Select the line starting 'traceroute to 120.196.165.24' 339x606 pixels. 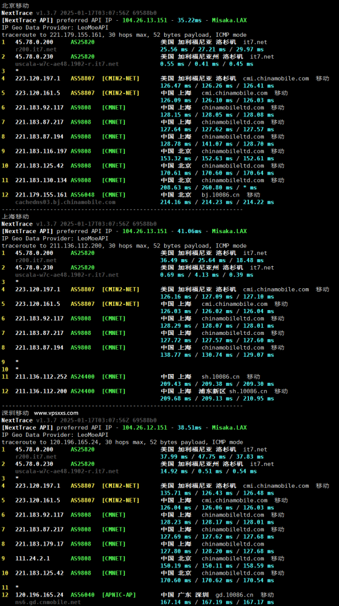pos(122,442)
